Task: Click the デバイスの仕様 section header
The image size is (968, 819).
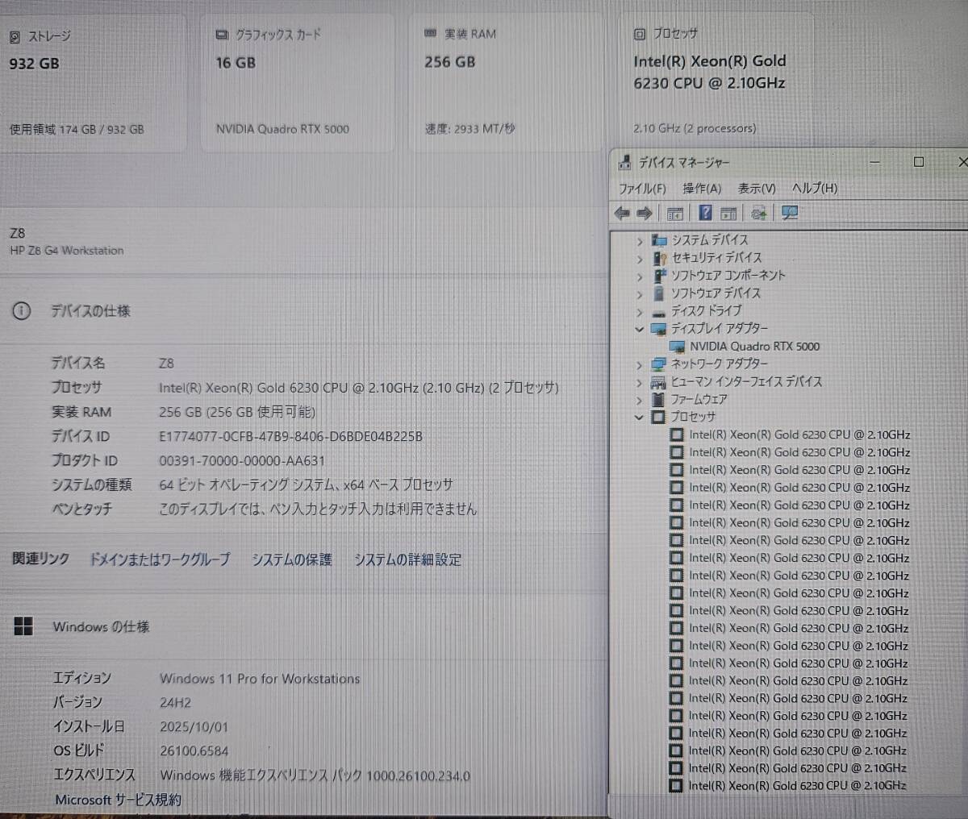Action: [90, 311]
